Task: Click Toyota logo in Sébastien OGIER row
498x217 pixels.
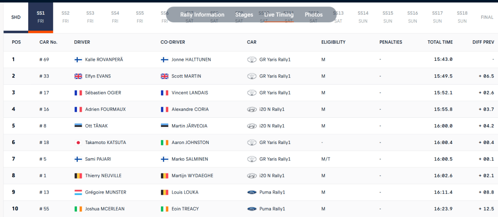Action: tap(252, 92)
